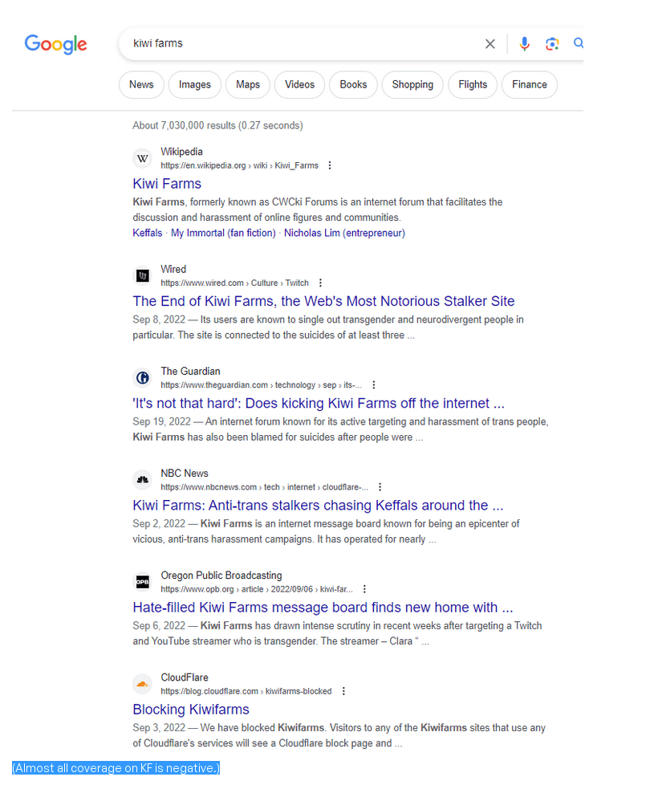Click the 'About 7,030,000 results' text
This screenshot has height=785, width=654.
coord(217,125)
